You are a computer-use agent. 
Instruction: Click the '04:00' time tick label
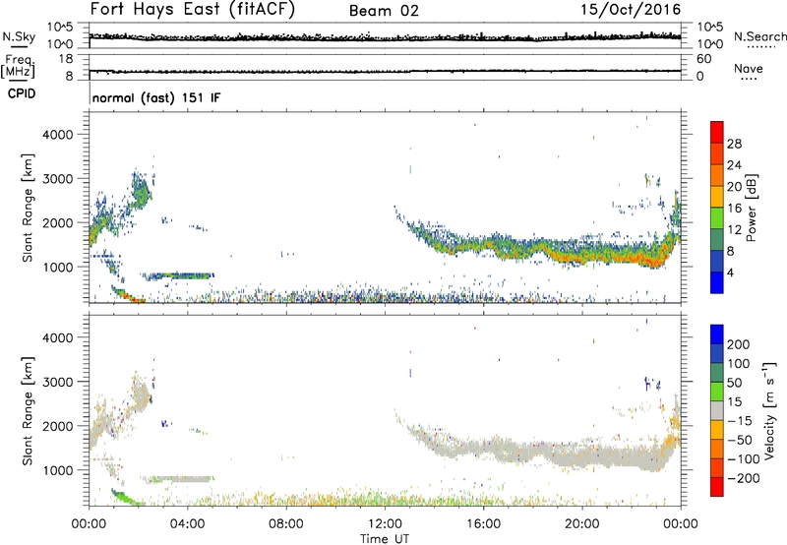tap(187, 524)
